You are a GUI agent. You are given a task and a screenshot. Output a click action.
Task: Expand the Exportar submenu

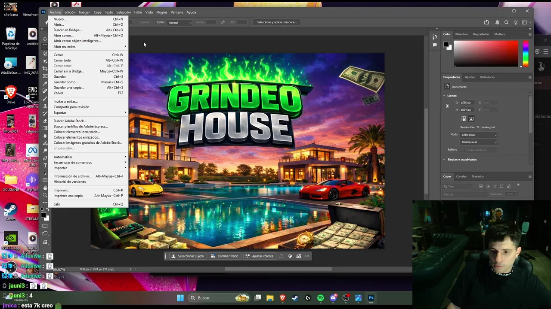[x=90, y=112]
